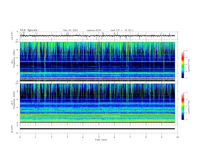This screenshot has width=200, height=154.
Task: Click the "8" kHz tick on ch.2 frequency axis
Action: click(x=18, y=92)
